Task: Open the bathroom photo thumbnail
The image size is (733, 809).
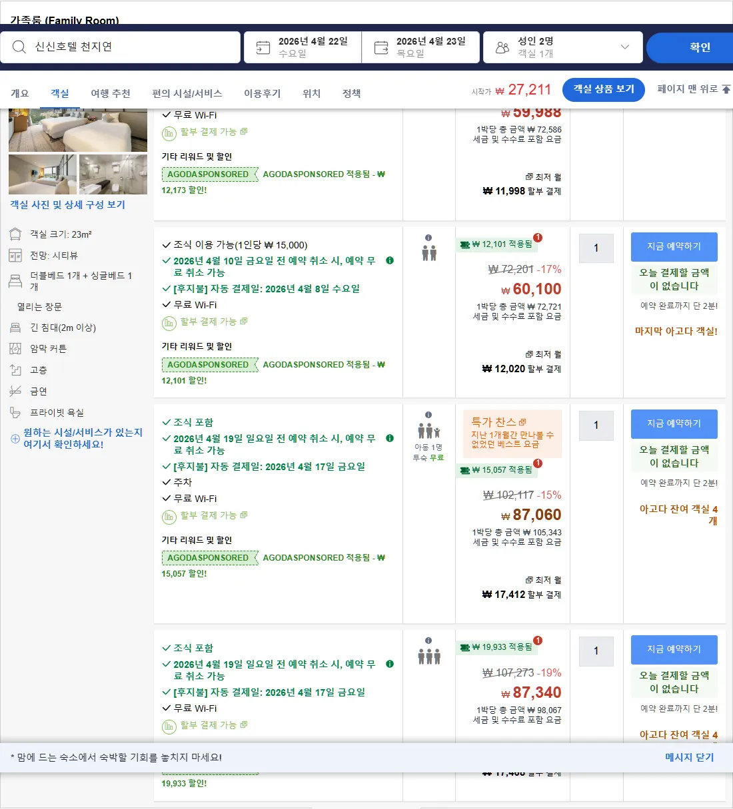Action: [x=113, y=174]
